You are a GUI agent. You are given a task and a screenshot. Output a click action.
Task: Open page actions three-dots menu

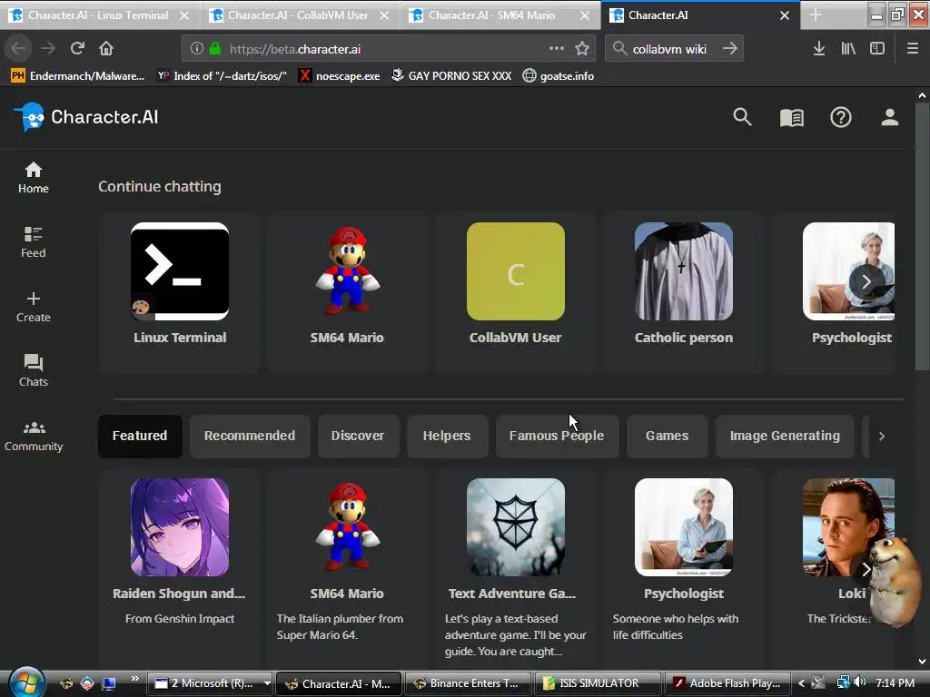tap(557, 49)
